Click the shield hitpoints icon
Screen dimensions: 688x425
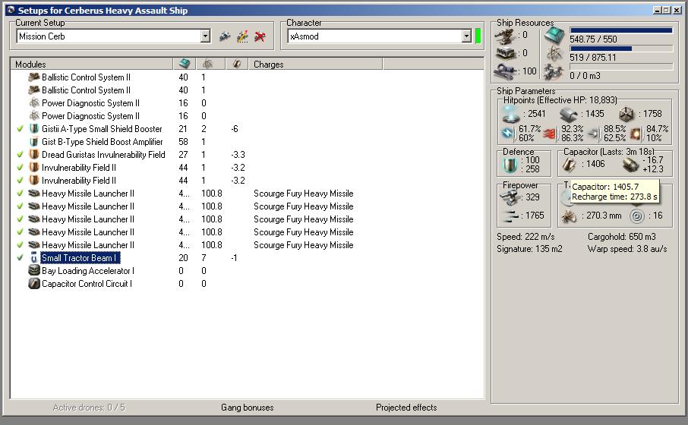pos(510,114)
